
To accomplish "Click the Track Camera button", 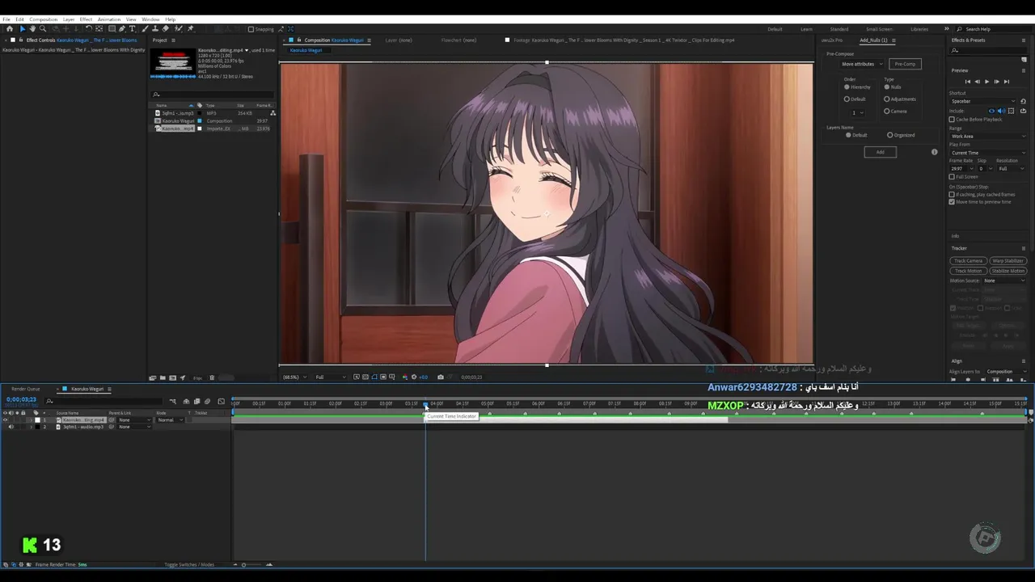I will coord(968,261).
